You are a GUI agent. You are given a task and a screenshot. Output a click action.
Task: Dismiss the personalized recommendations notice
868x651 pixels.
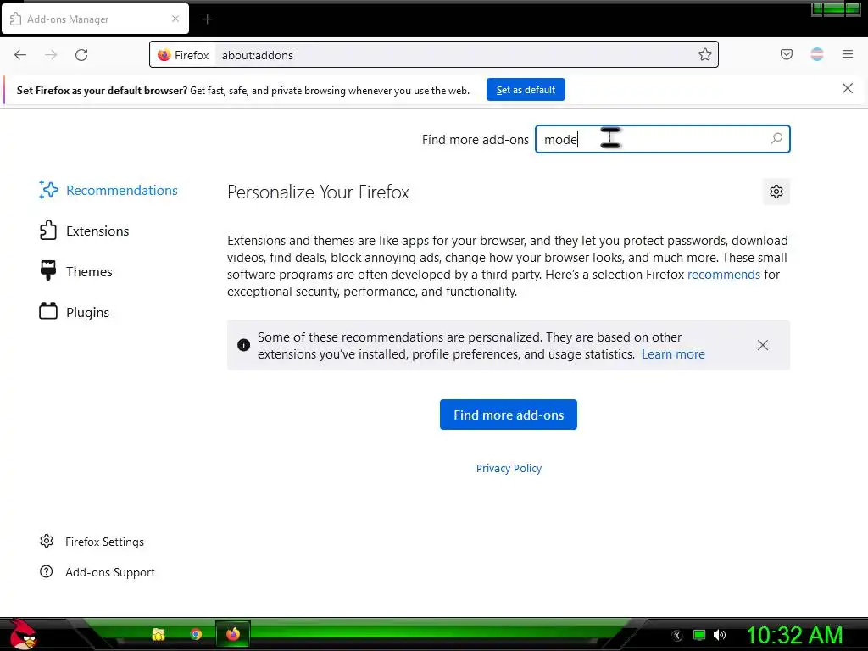point(762,345)
